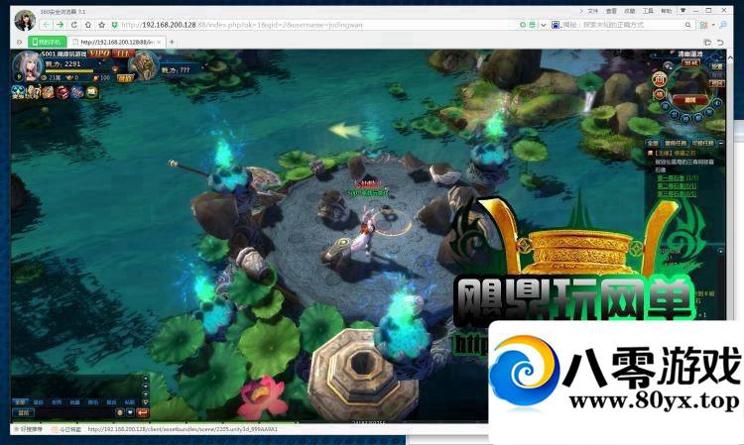Viewport: 744px width, 445px height.
Task: Go back with the browser back arrow
Action: tap(47, 25)
